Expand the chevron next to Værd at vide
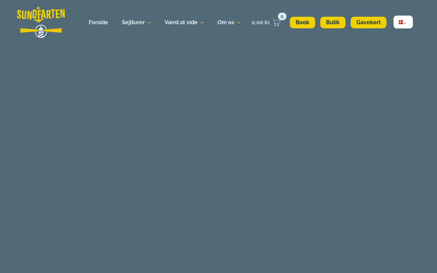 pos(202,23)
